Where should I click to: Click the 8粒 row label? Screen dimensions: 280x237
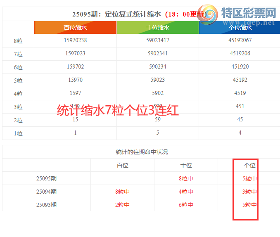(18, 41)
